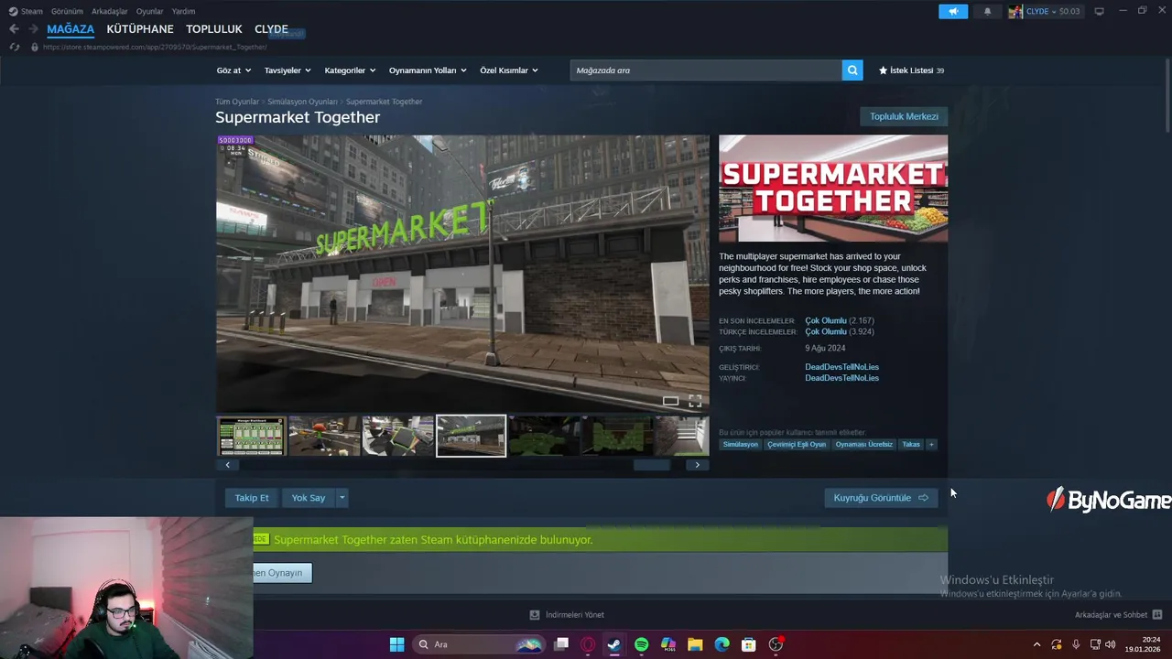The width and height of the screenshot is (1172, 659).
Task: Open the Steam menu
Action: [x=26, y=11]
